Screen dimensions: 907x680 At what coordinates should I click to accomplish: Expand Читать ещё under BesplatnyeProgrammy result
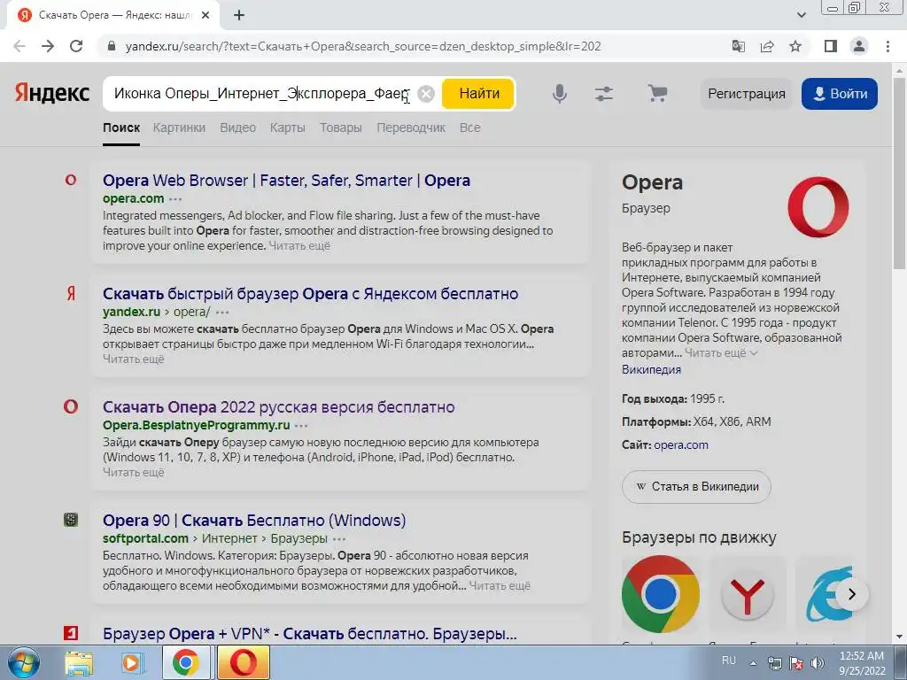click(x=134, y=473)
